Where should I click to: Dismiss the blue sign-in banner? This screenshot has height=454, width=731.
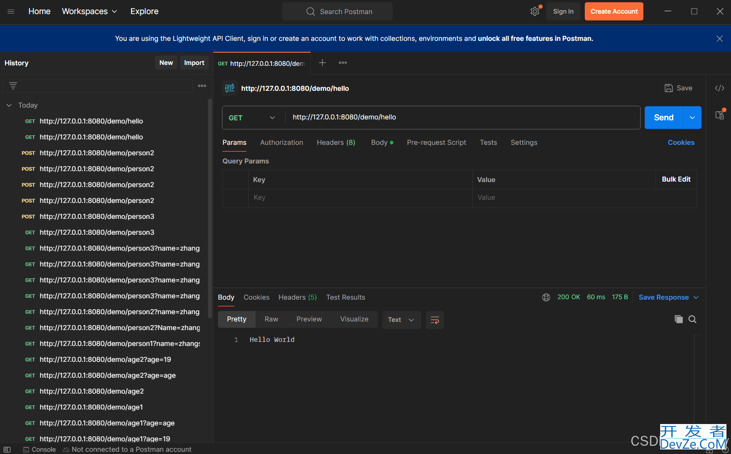point(719,39)
